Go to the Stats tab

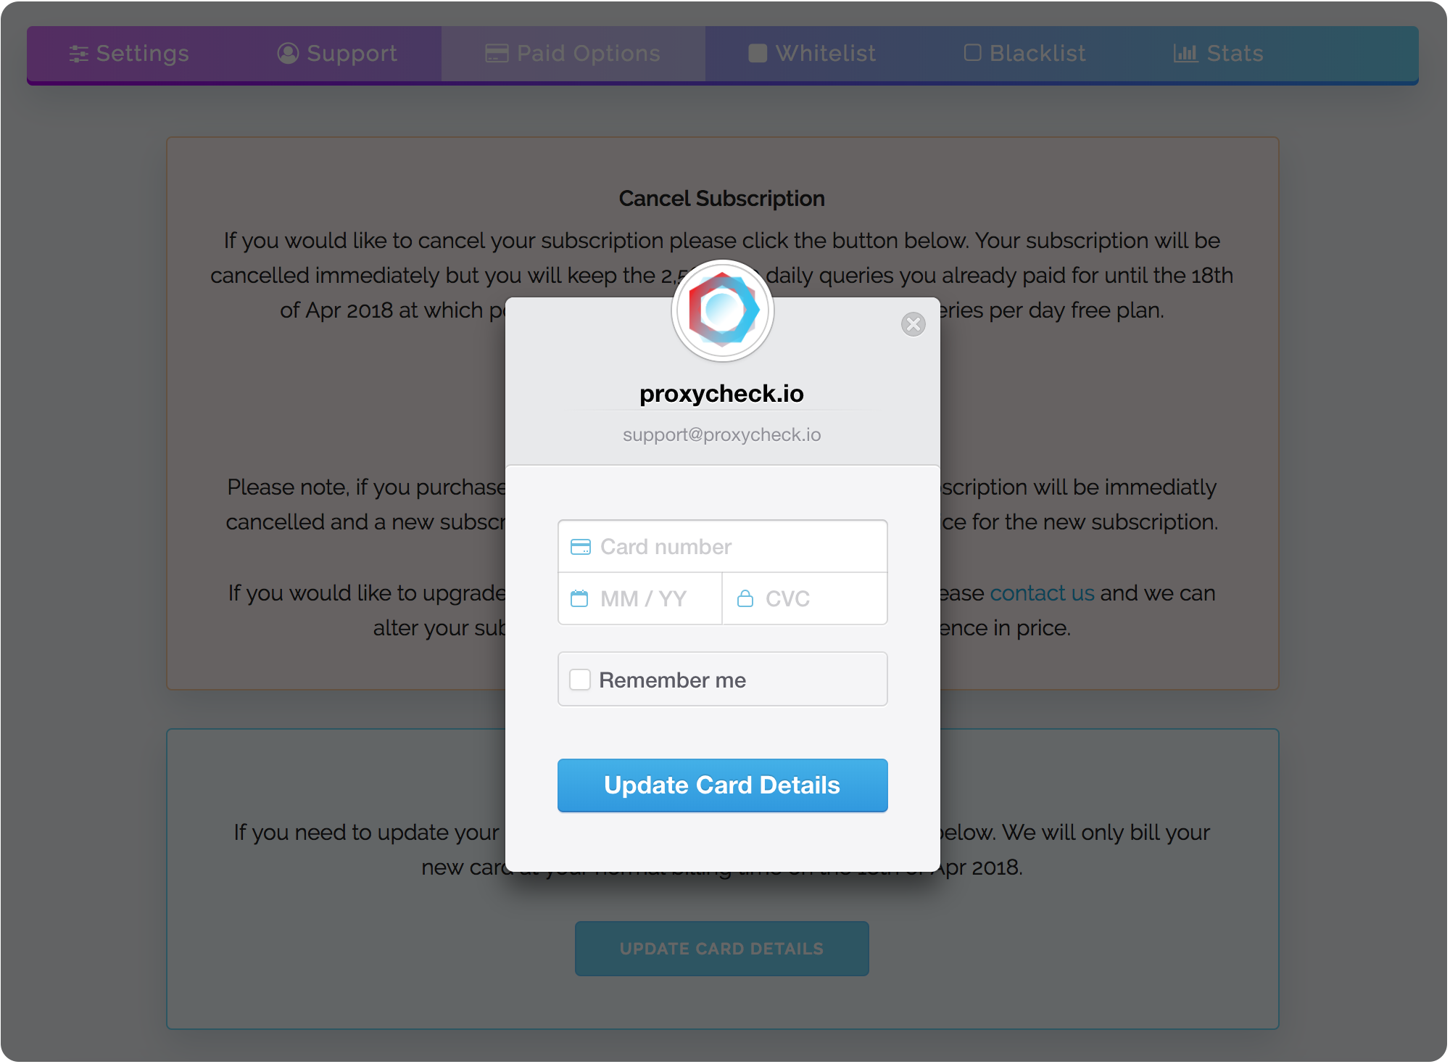point(1219,54)
